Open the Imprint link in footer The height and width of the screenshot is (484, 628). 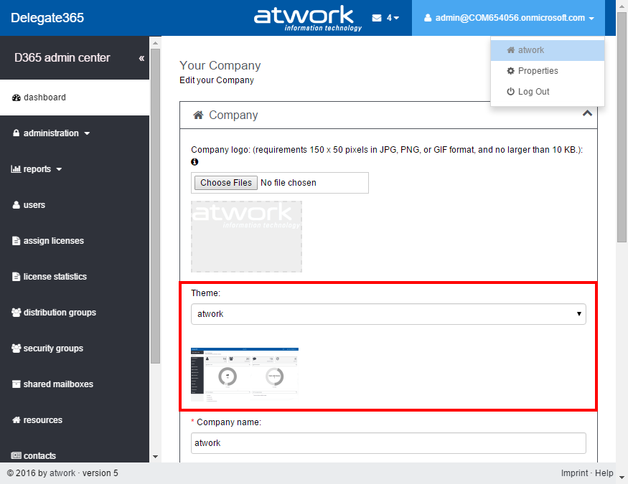point(576,473)
